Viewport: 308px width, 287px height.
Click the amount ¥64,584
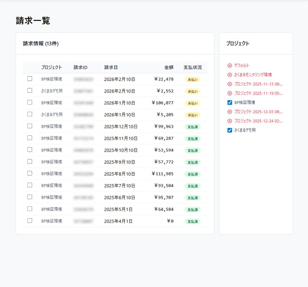164,209
